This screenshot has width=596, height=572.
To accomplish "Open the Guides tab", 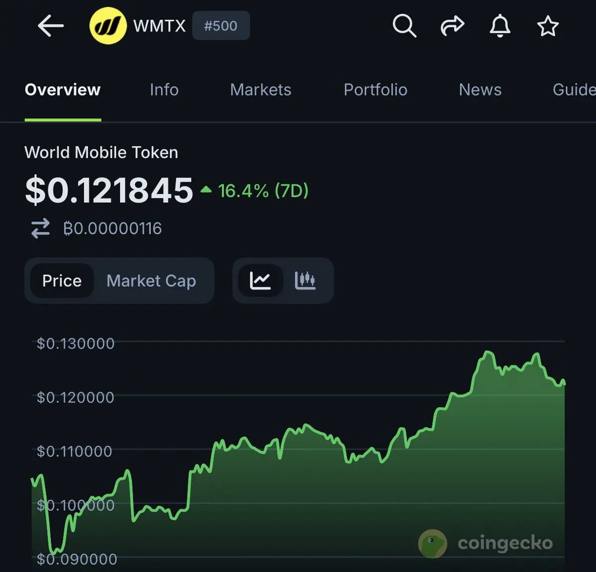I will coord(574,90).
